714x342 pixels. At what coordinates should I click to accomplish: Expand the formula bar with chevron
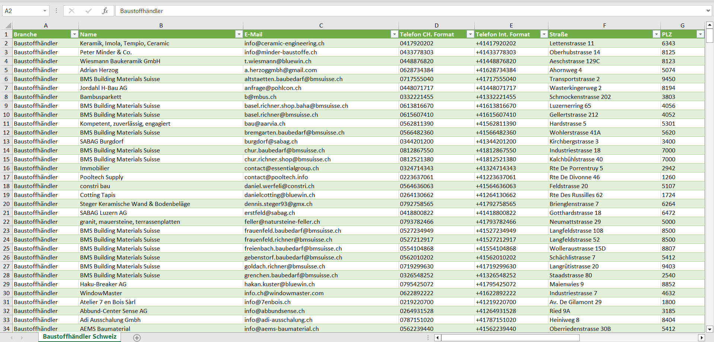point(708,11)
